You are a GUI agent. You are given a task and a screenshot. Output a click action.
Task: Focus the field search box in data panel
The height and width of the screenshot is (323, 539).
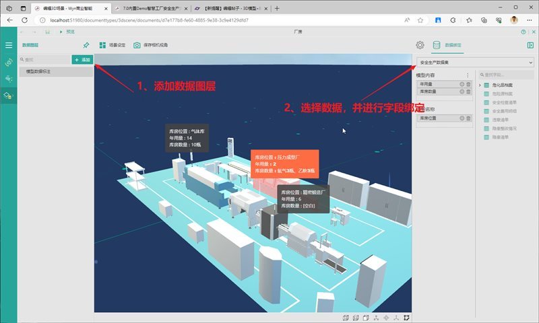pyautogui.click(x=507, y=75)
